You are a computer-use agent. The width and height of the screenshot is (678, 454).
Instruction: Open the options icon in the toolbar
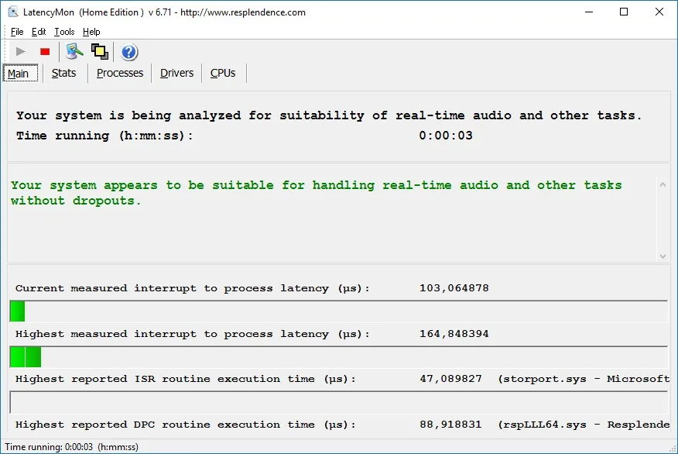click(x=74, y=51)
